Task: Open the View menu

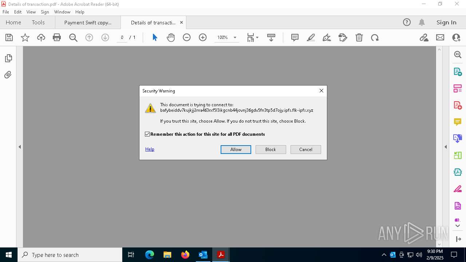Action: coord(31,12)
